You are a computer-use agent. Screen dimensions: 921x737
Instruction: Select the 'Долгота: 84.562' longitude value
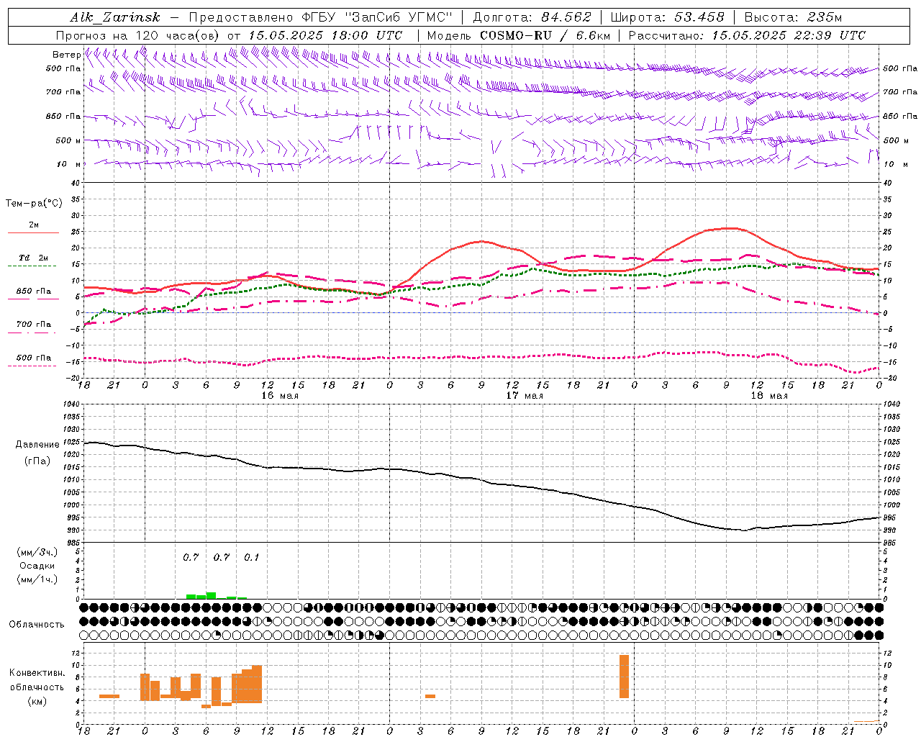(532, 17)
